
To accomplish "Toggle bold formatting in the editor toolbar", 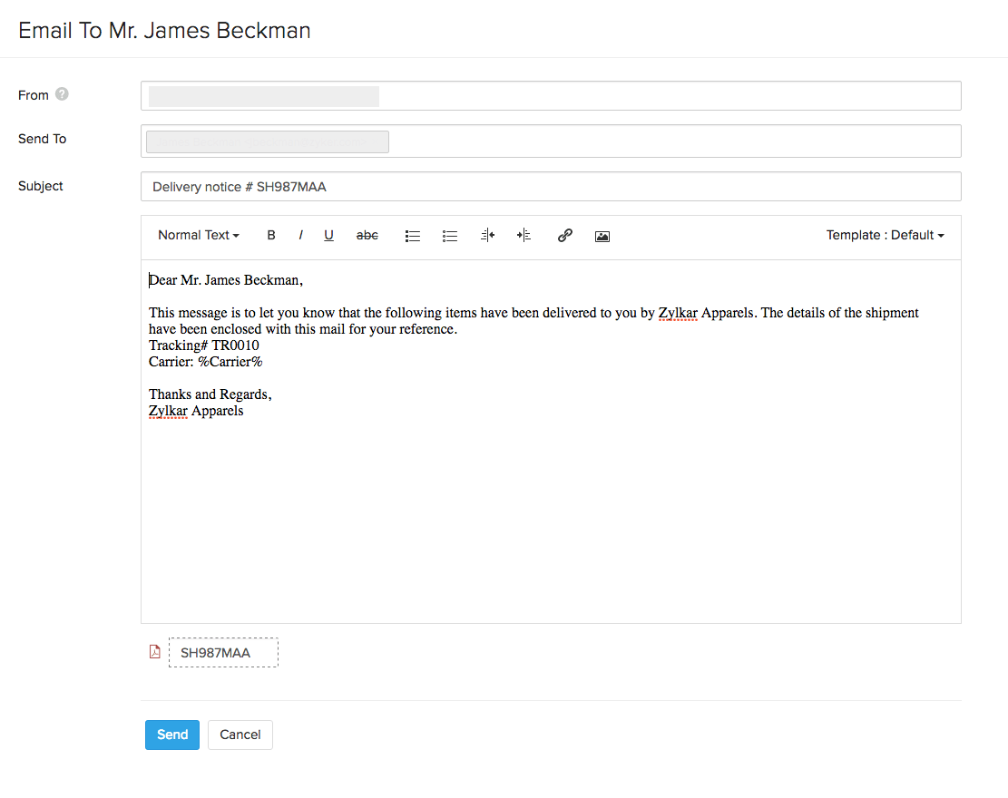I will 271,236.
